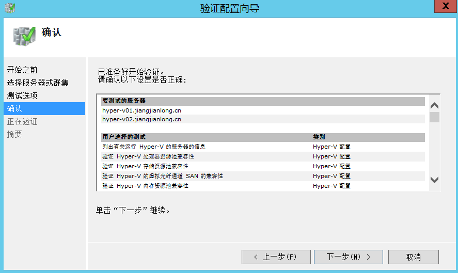Click Hyper-V 配置 category in 内存资源池 row

pyautogui.click(x=331, y=186)
